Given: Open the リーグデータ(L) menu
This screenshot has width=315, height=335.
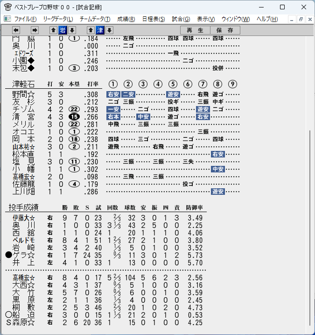Looking at the screenshot, I should (58, 19).
